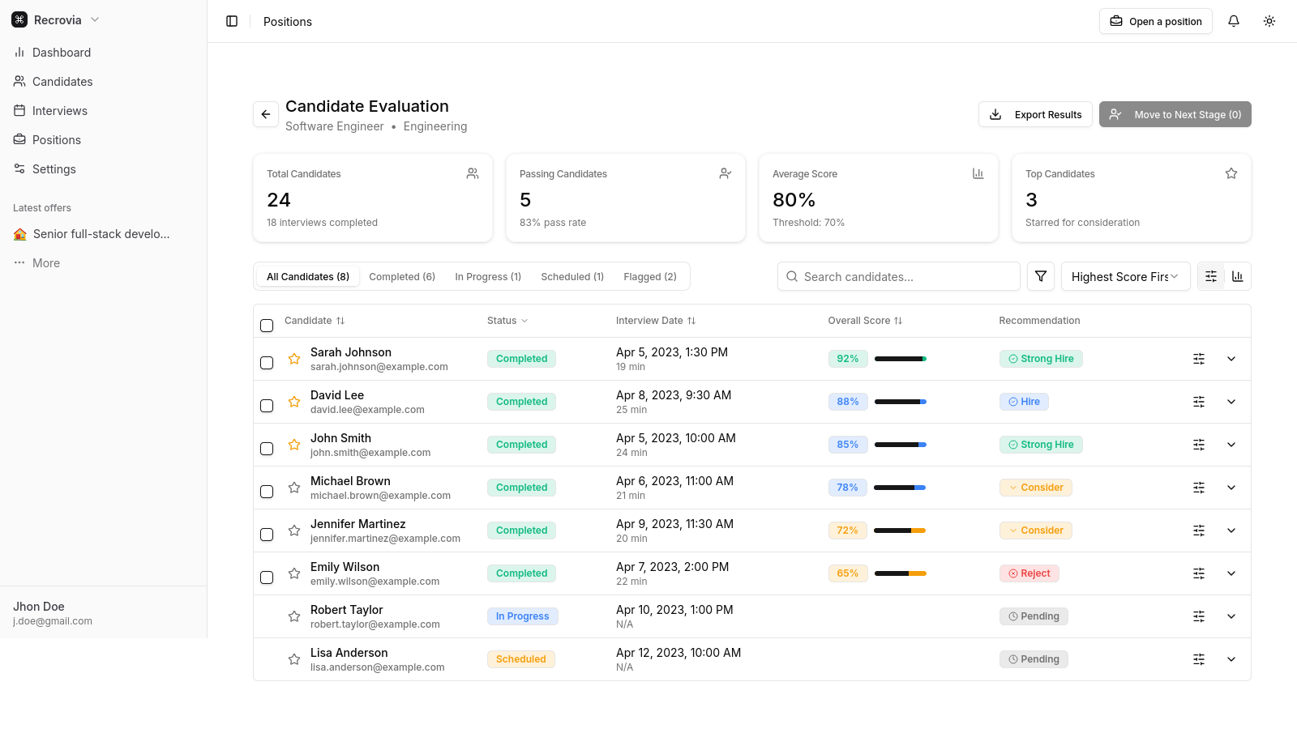Switch to the Completed (6) tab
This screenshot has width=1297, height=733.
[402, 276]
